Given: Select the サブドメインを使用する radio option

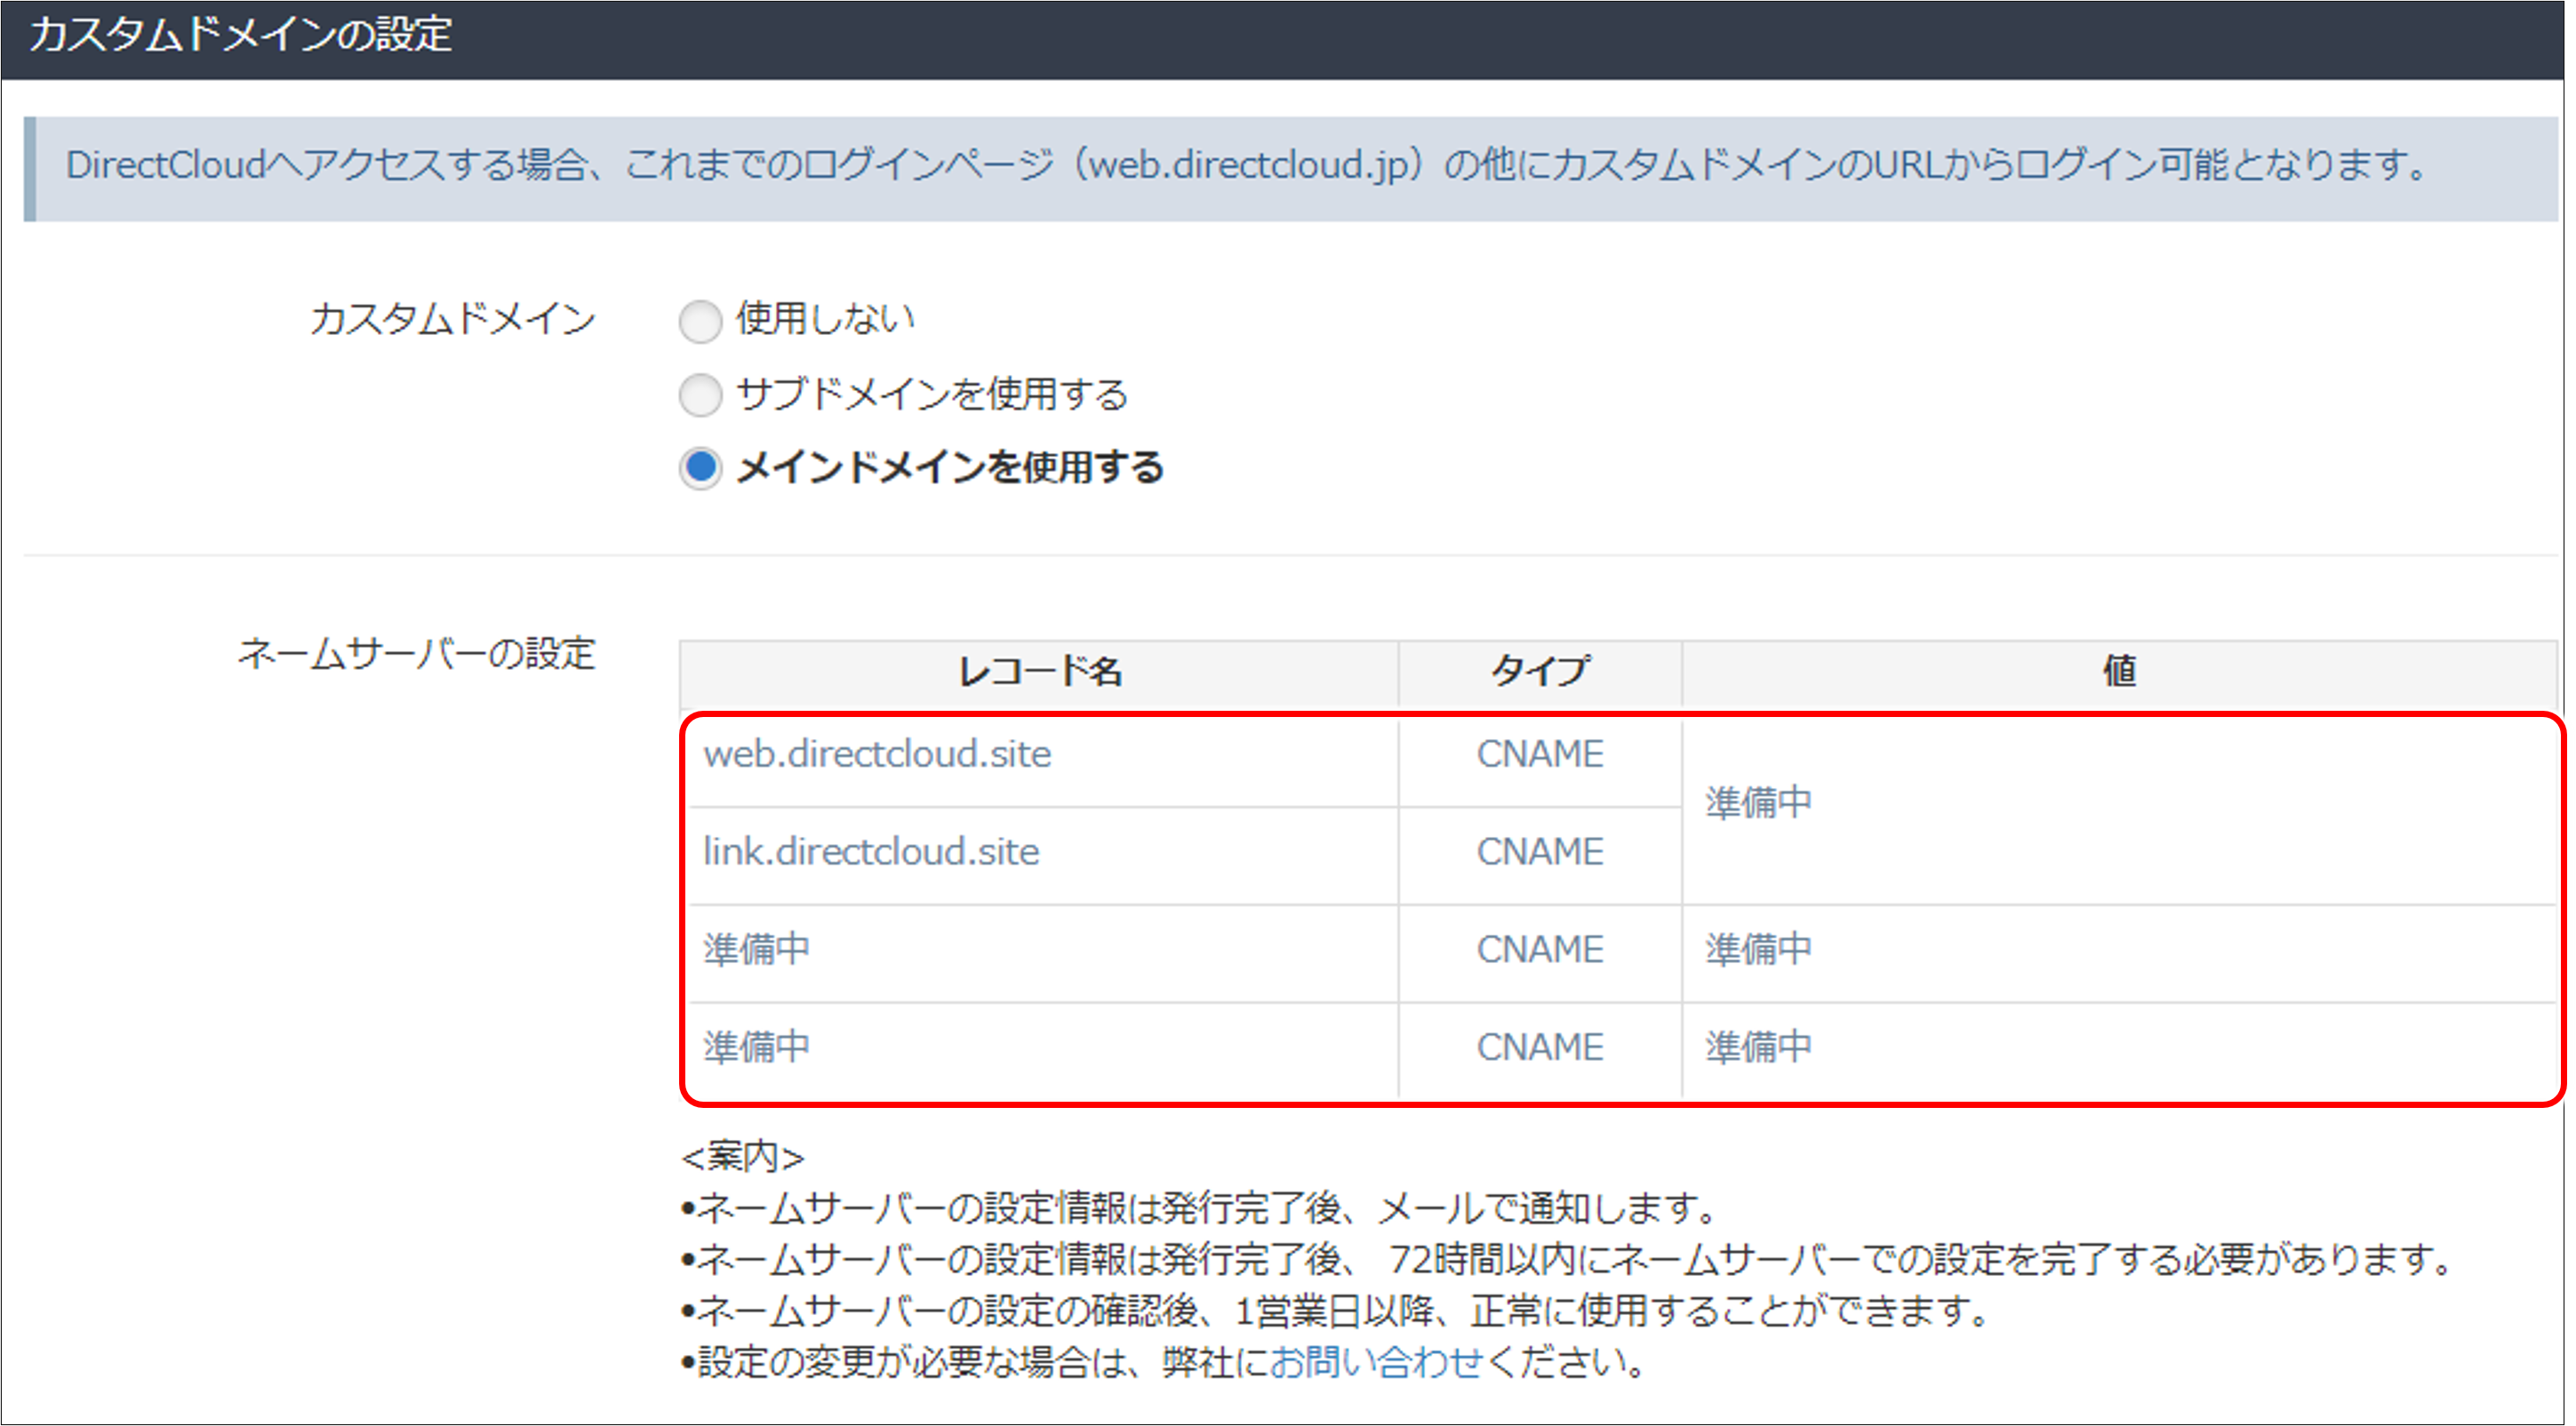Looking at the screenshot, I should [700, 394].
